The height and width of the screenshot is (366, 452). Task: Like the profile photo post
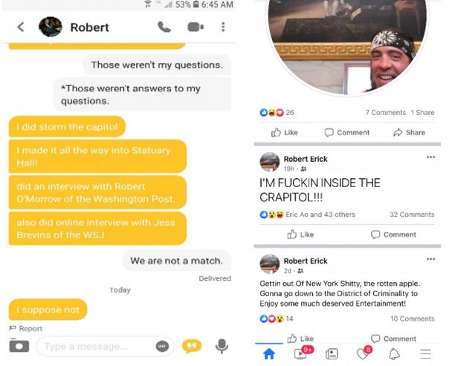(284, 132)
